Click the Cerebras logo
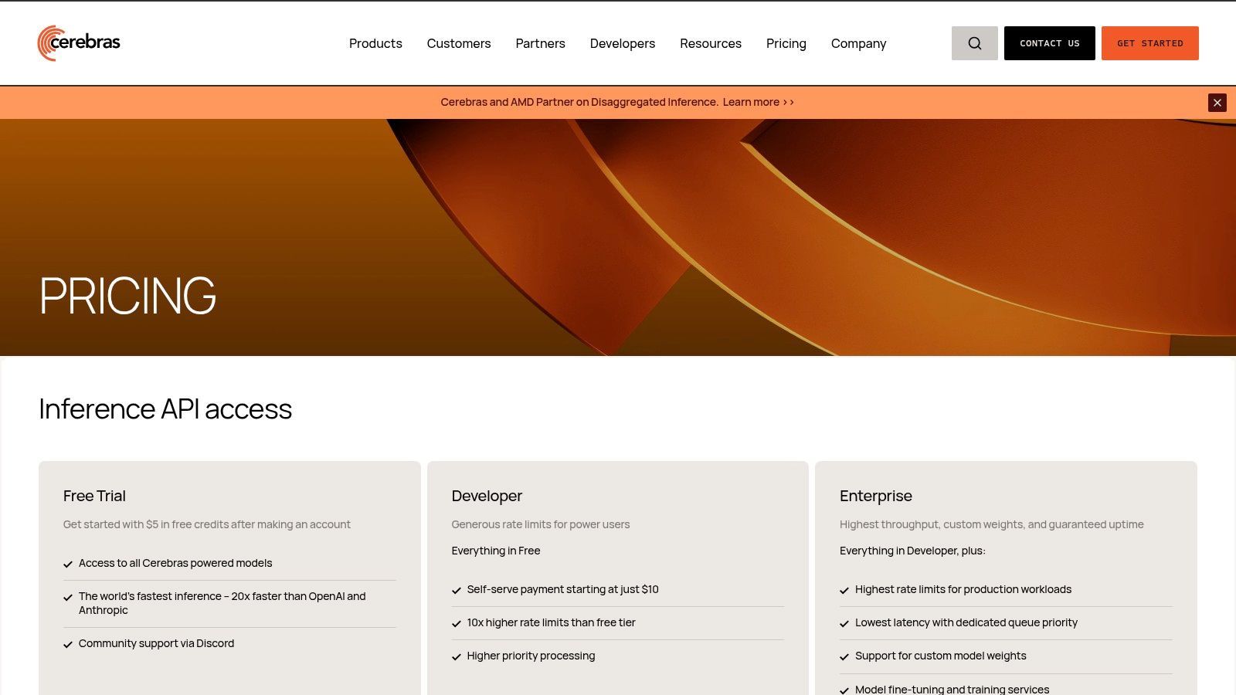This screenshot has height=695, width=1236. pyautogui.click(x=79, y=43)
